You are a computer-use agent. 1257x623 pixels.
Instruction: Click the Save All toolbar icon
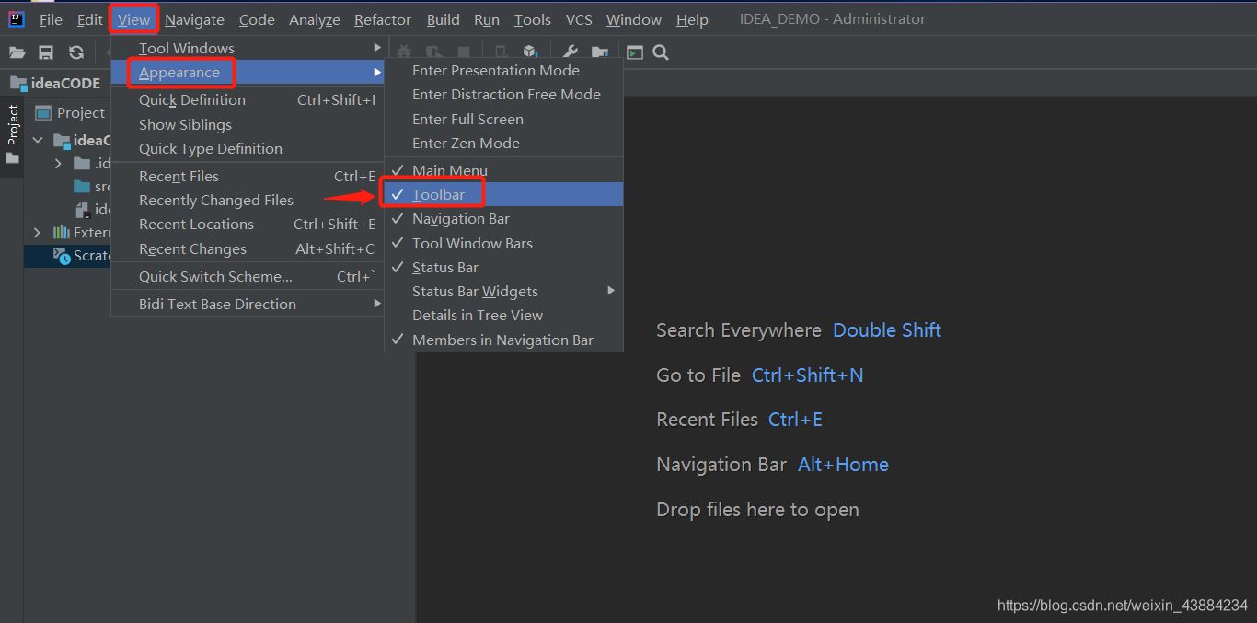tap(46, 52)
